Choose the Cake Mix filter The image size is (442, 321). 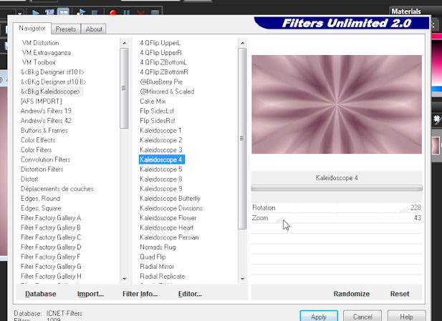tap(153, 101)
